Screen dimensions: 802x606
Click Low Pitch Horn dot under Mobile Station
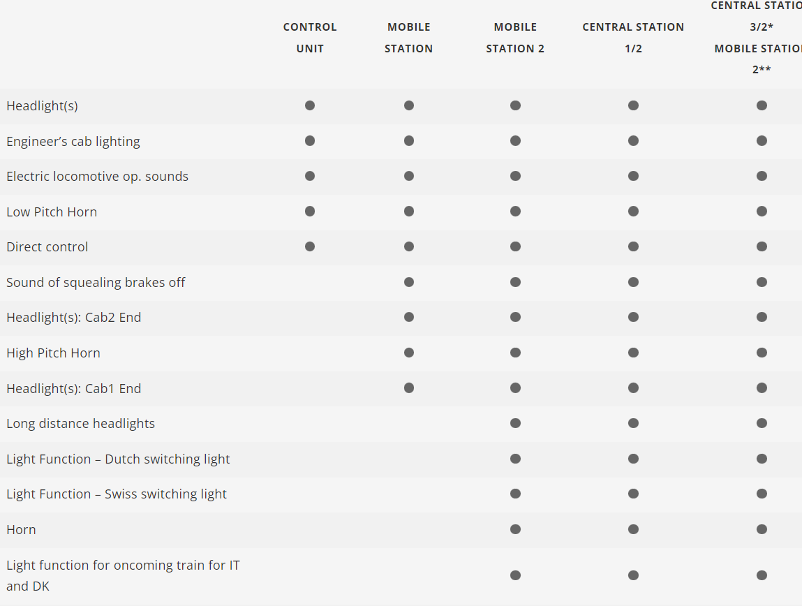point(409,211)
